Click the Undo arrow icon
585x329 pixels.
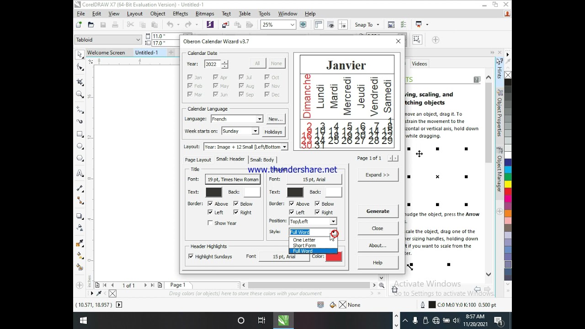point(170,25)
